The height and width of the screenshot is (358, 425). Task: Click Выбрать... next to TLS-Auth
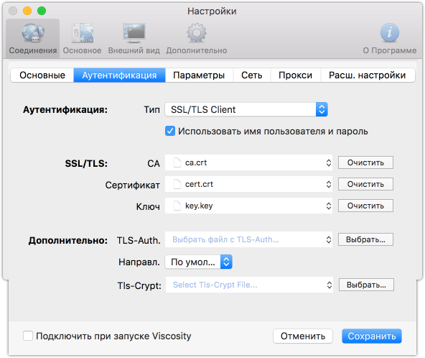tap(365, 239)
